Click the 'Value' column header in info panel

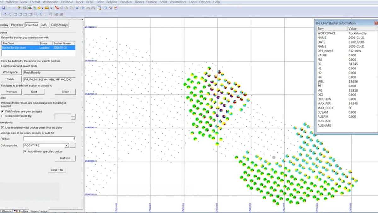(362, 29)
